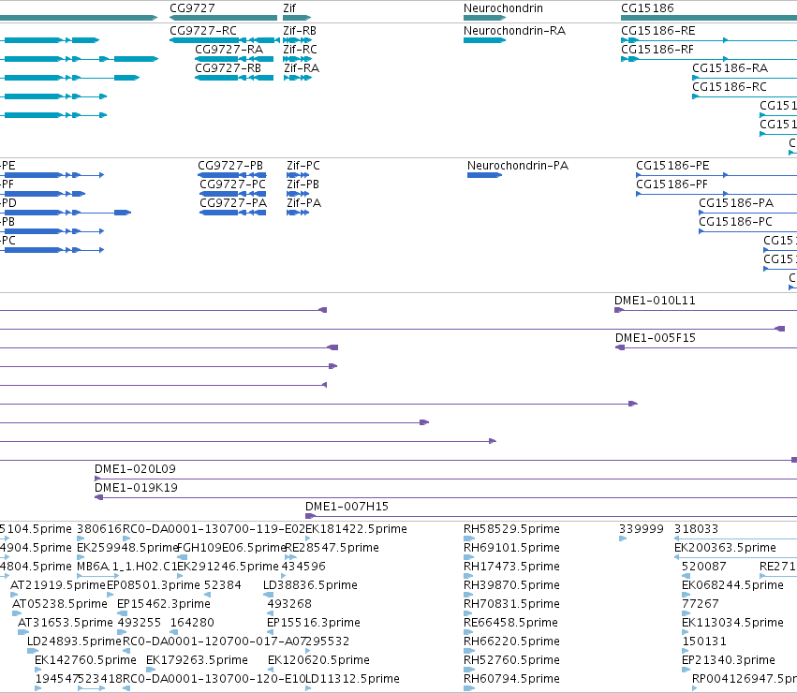Select EST RH58529.5prime
The image size is (797, 693).
coord(511,529)
